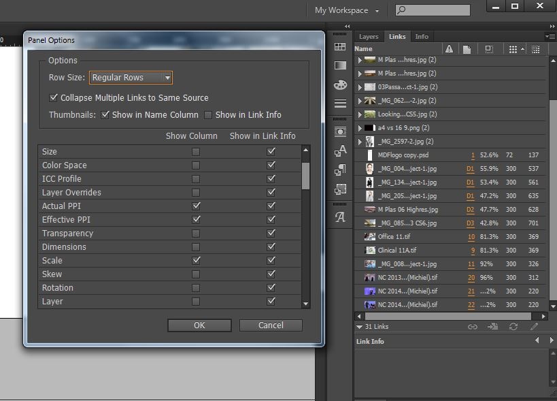Open the Color palette panel icon
557x401 pixels.
coord(340,84)
